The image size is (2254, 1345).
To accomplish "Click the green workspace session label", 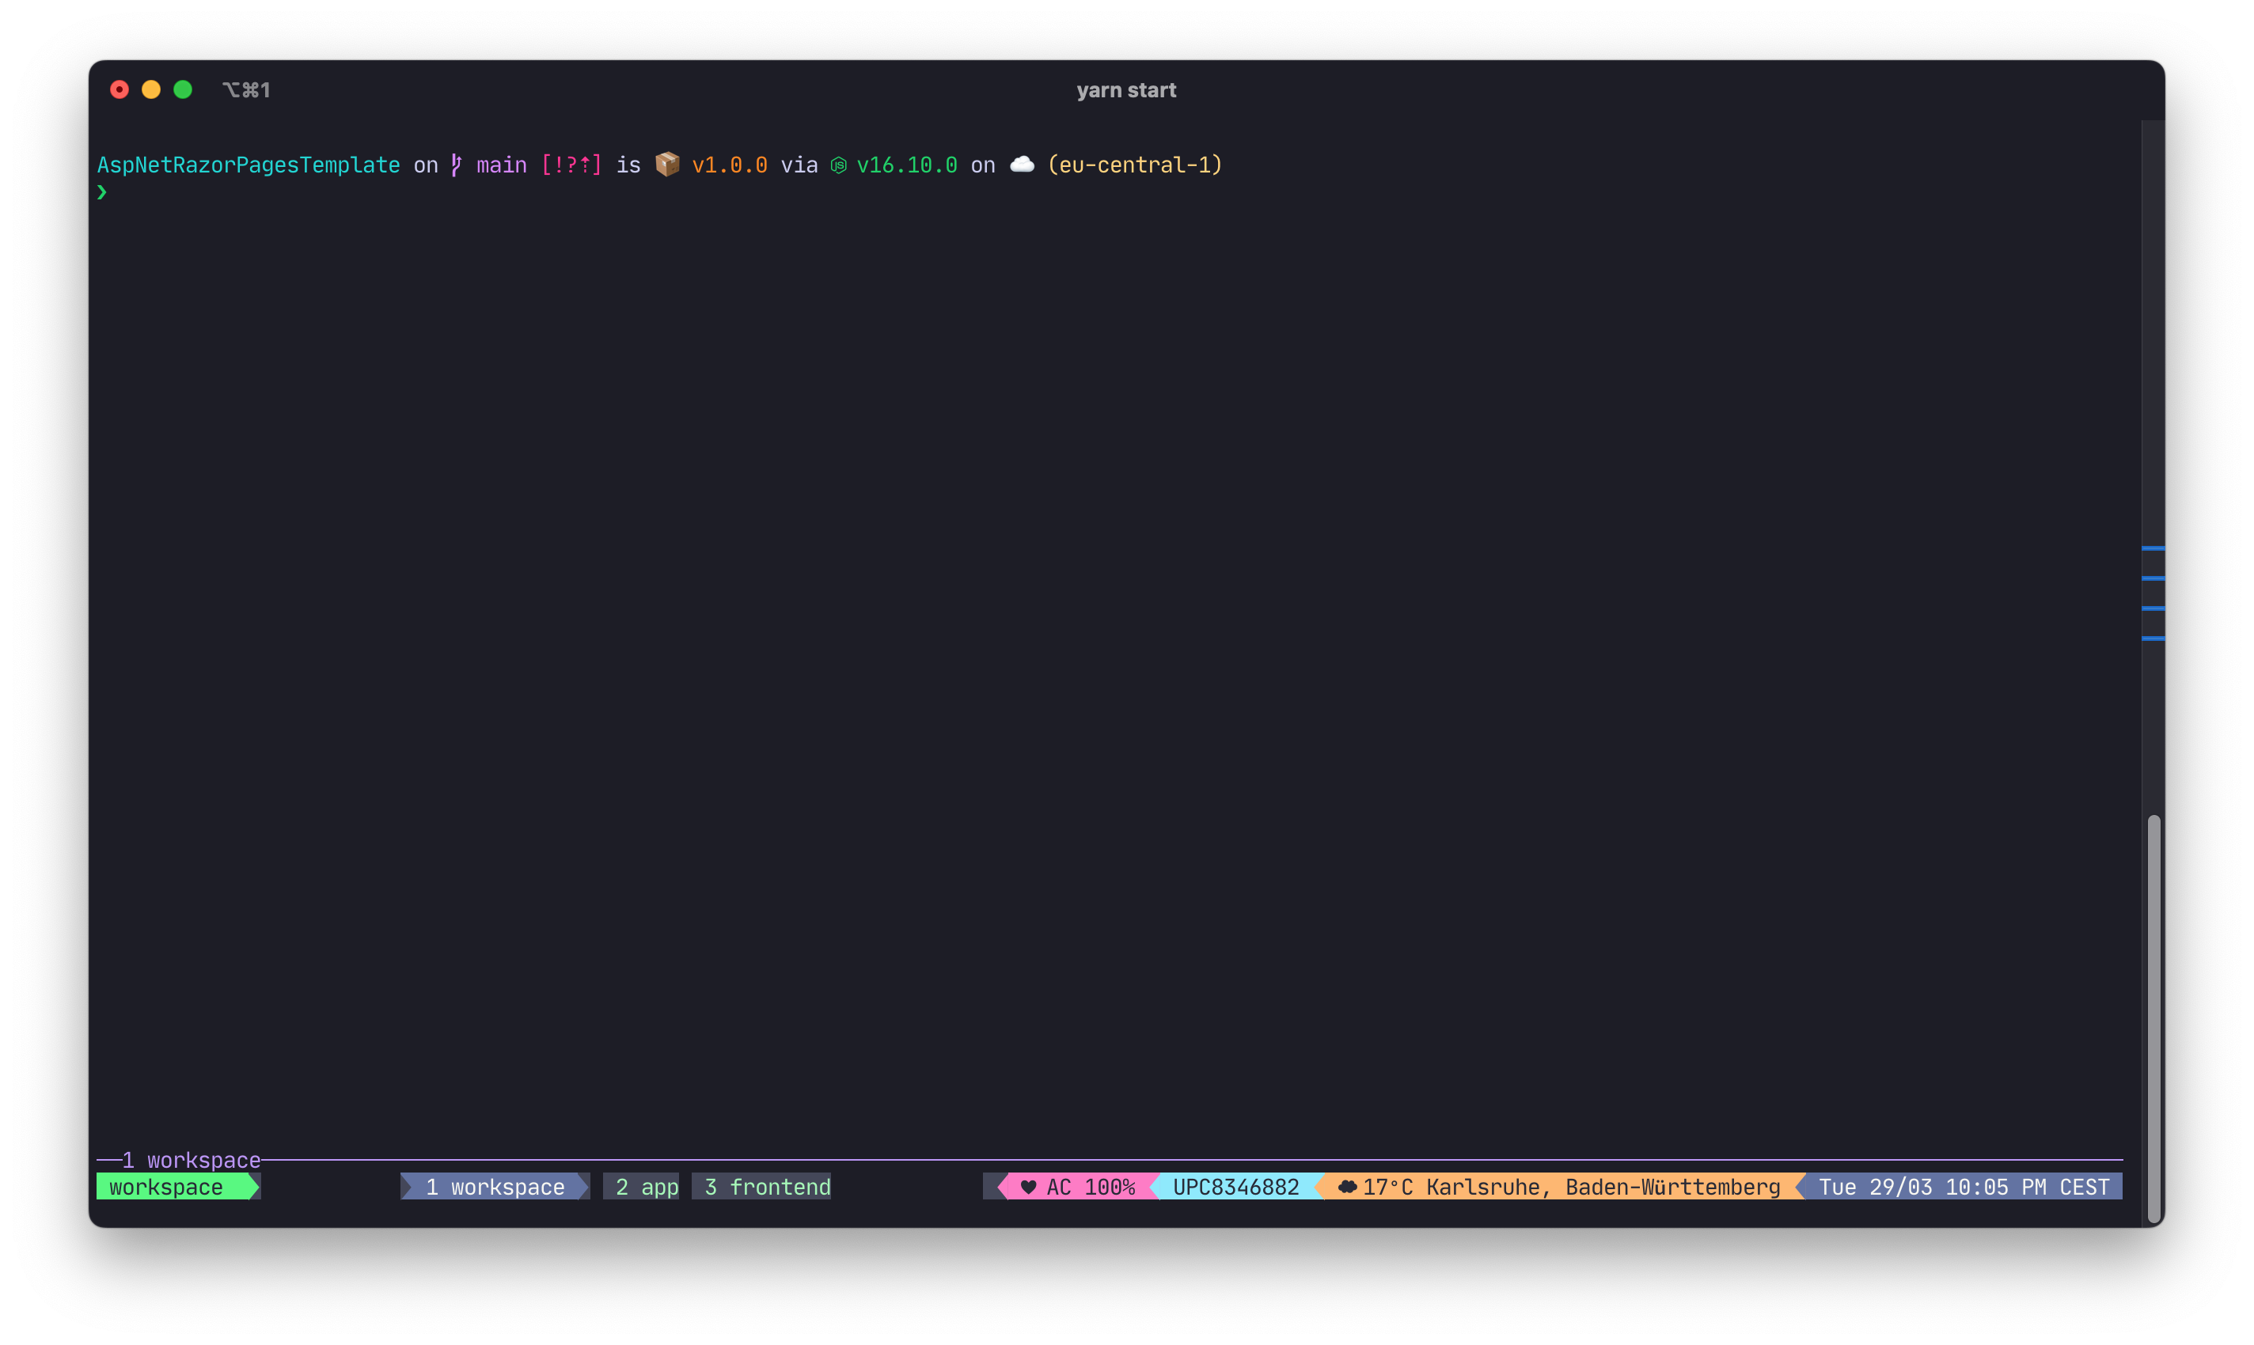I will [x=167, y=1187].
